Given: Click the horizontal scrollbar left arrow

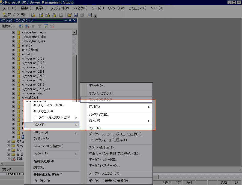Looking at the screenshot, I should coord(2,164).
